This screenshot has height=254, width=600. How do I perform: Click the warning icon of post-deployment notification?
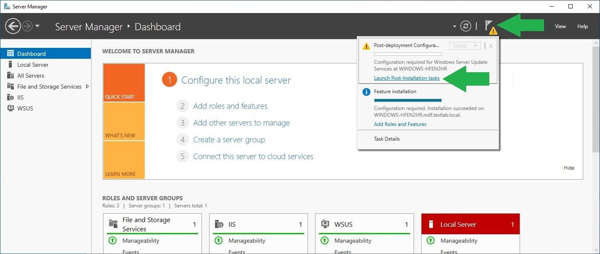pyautogui.click(x=366, y=46)
